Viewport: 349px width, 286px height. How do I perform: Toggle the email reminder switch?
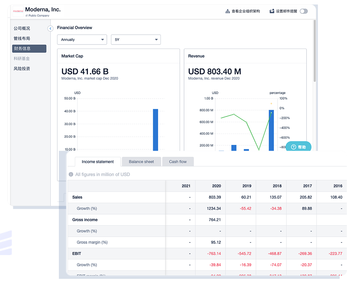pyautogui.click(x=303, y=11)
